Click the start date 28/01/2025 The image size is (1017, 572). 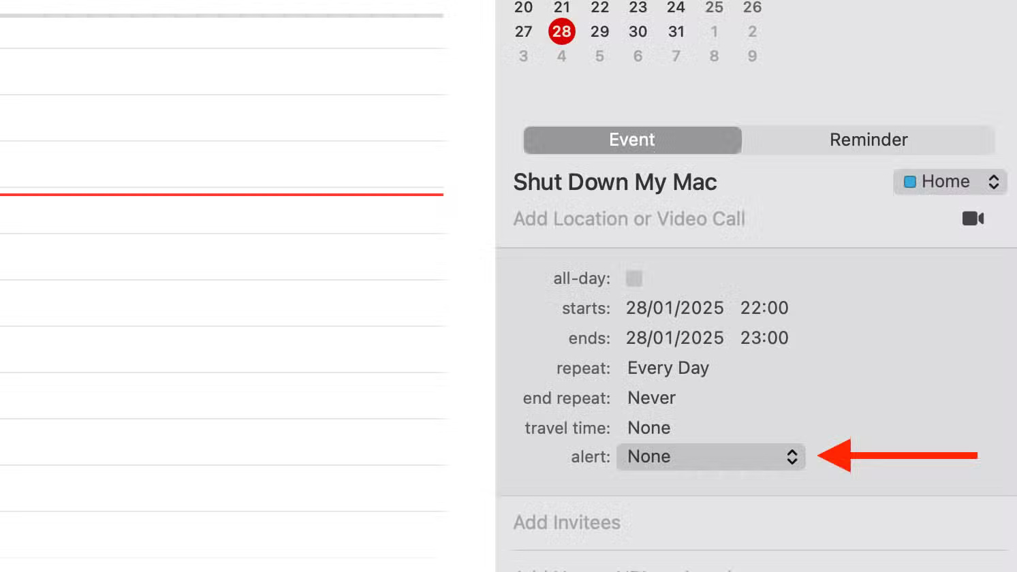click(674, 308)
